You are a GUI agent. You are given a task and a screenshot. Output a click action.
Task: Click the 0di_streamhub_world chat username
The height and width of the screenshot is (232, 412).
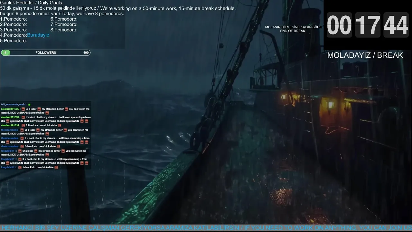tap(13, 104)
